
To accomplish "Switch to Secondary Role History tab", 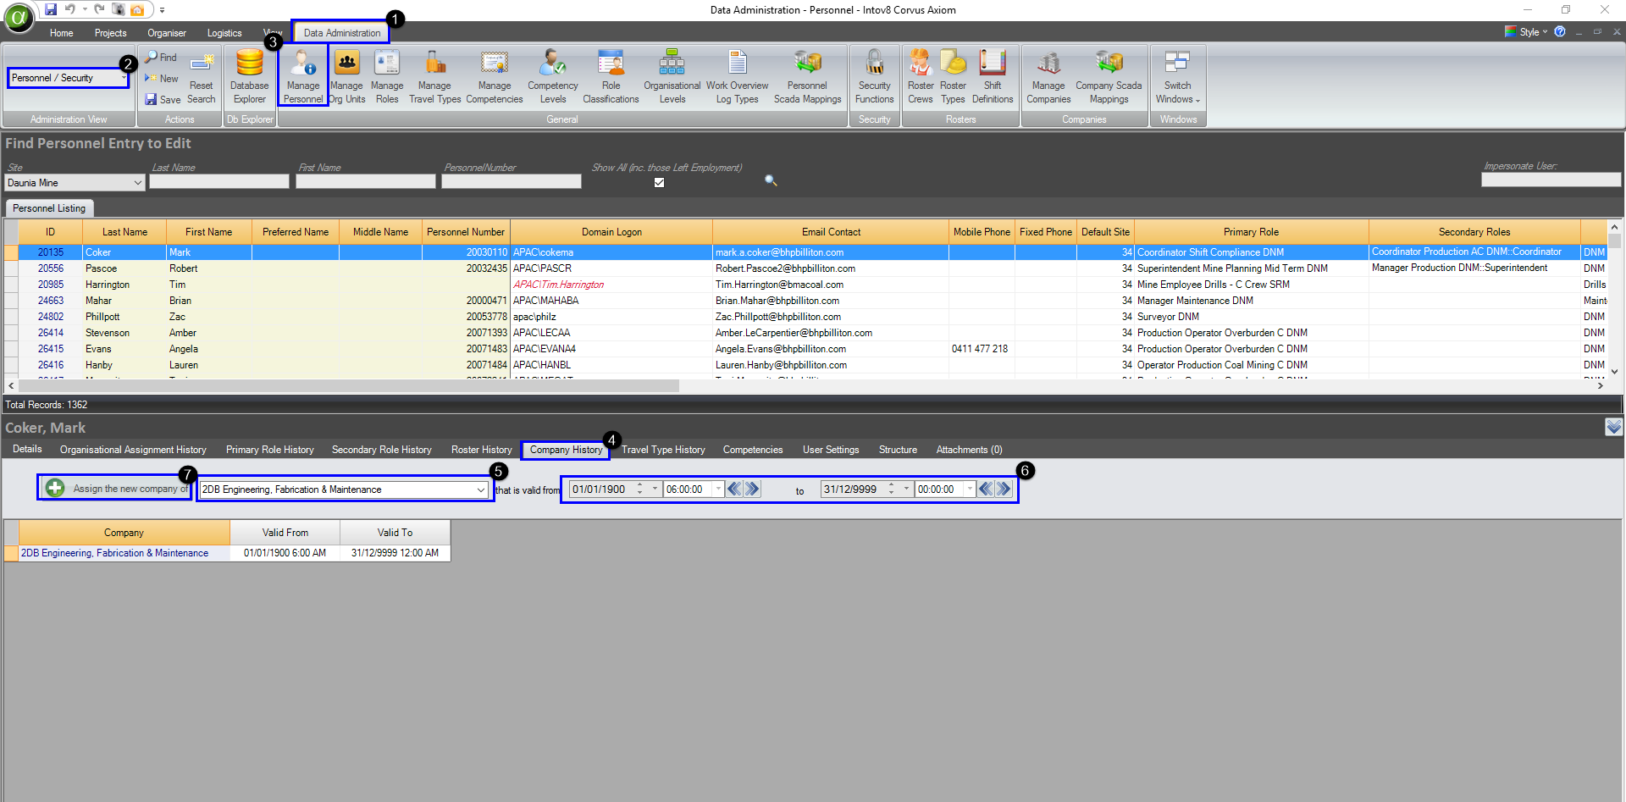I will coord(381,450).
